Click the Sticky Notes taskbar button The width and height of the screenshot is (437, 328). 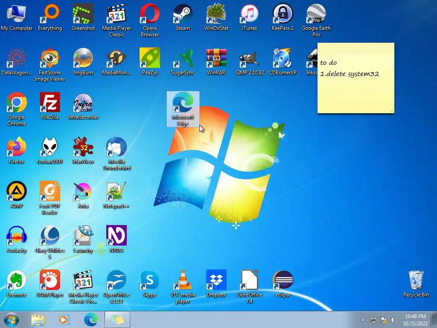pos(117,319)
